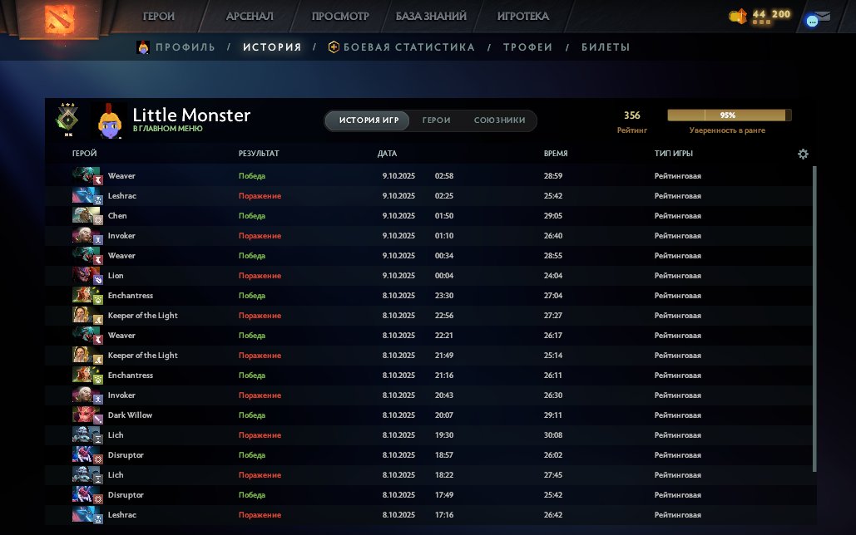
Task: Click Little Monster's profile avatar
Action: pyautogui.click(x=111, y=120)
